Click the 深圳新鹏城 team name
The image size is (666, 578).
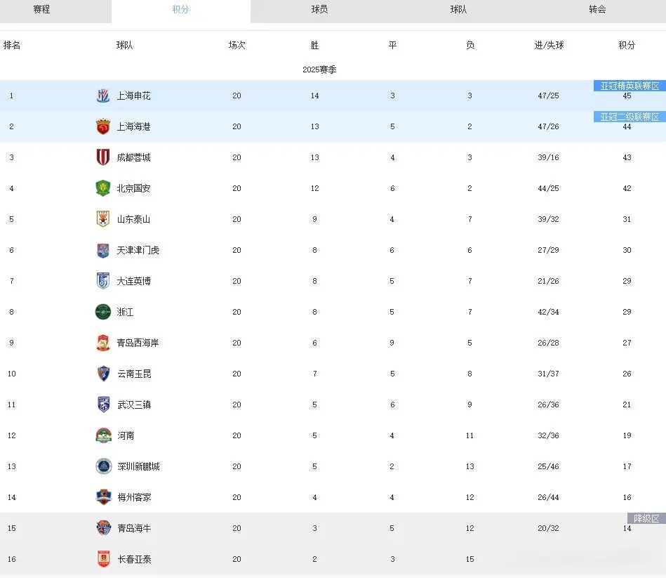(138, 467)
